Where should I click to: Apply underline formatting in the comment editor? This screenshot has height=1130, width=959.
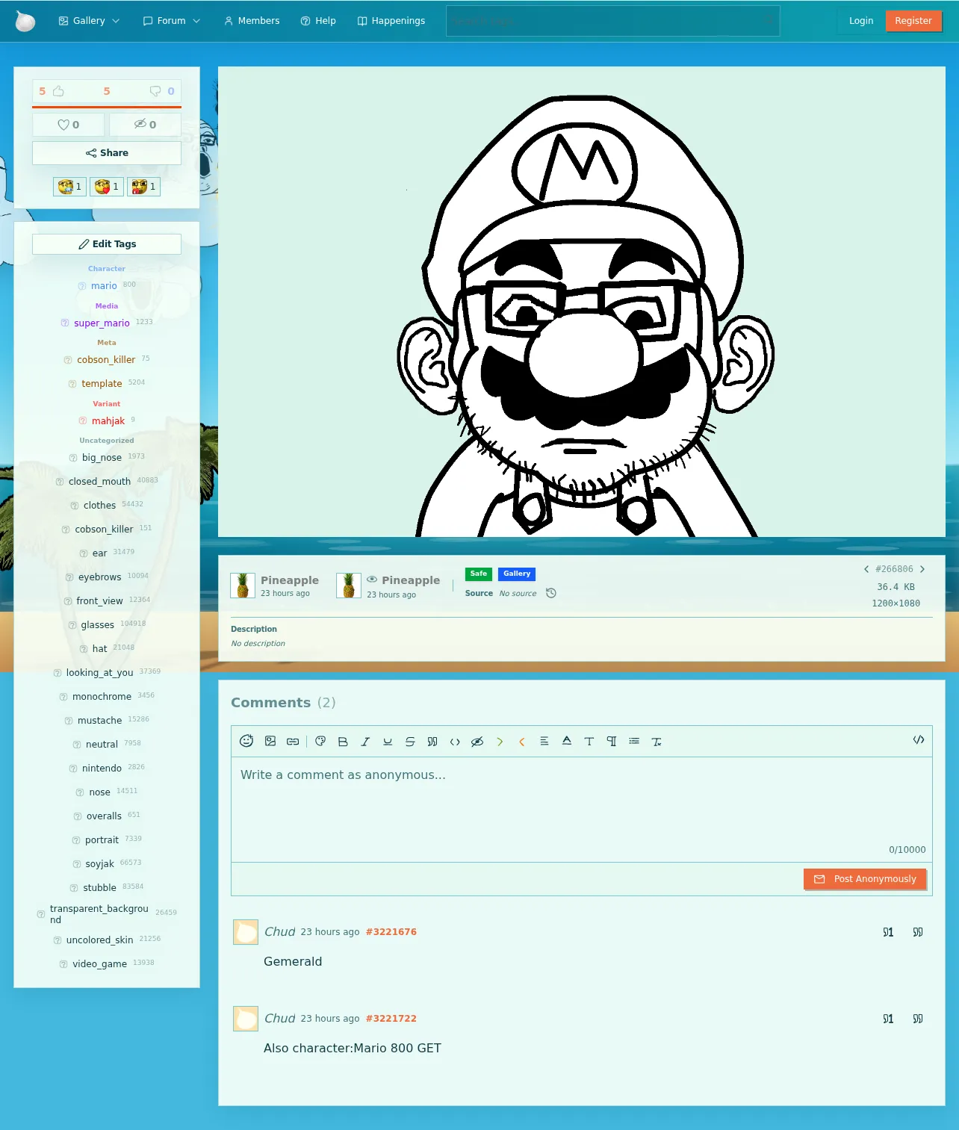coord(388,742)
